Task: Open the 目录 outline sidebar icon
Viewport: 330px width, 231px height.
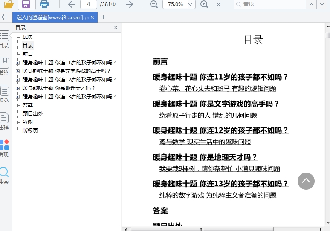Action: tap(4, 39)
